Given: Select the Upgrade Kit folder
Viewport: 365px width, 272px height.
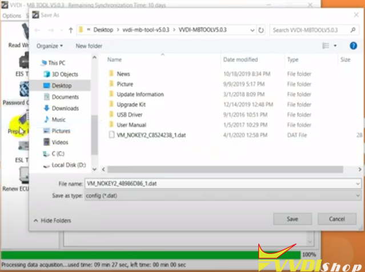Looking at the screenshot, I should (x=127, y=105).
